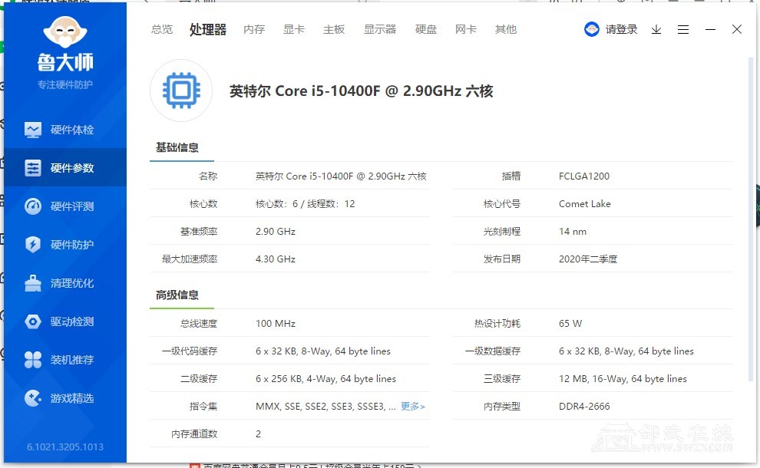This screenshot has width=760, height=468.
Task: Click the 硬件防护 shield icon
Action: pyautogui.click(x=33, y=245)
